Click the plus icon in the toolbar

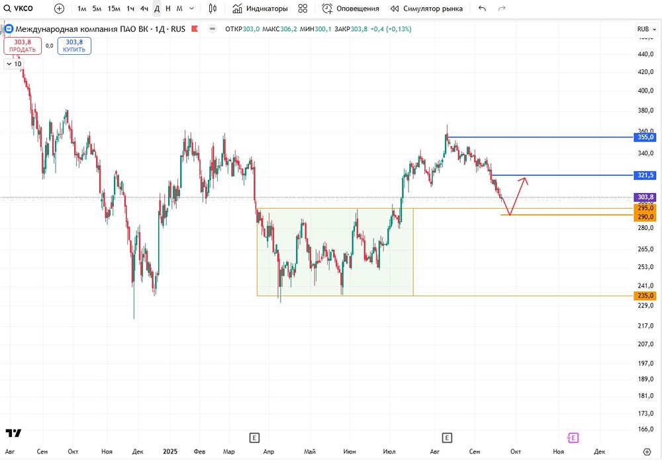click(x=58, y=9)
